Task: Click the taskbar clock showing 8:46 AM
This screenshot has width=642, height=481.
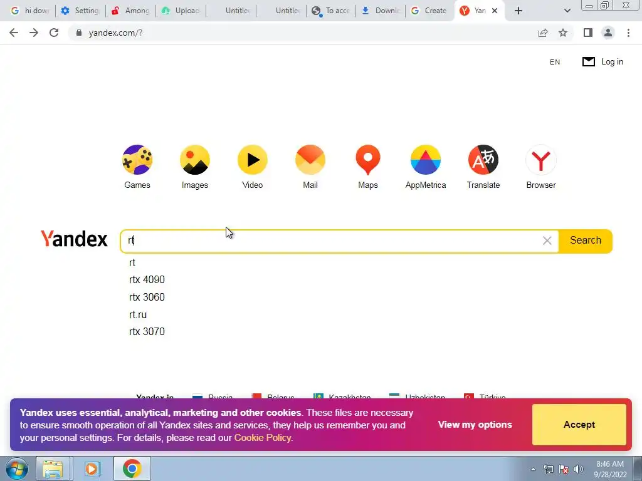Action: tap(610, 469)
